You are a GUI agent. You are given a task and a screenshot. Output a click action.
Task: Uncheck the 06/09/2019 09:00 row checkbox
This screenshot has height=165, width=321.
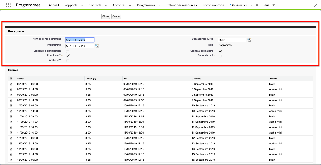click(11, 84)
